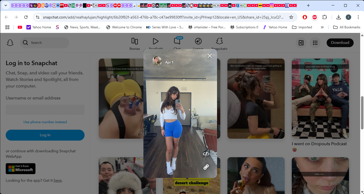
Task: Click the embed code icon on story
Action: point(206,154)
